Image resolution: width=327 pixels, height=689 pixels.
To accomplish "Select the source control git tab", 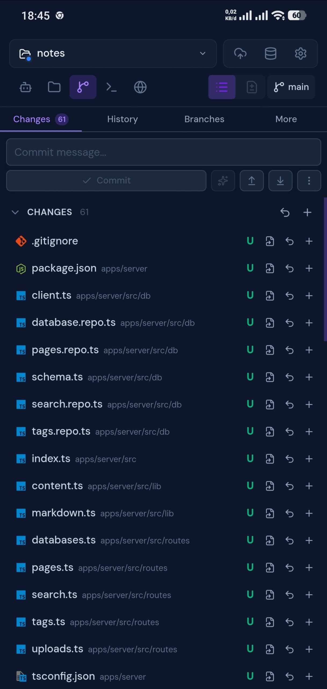I will [x=83, y=87].
